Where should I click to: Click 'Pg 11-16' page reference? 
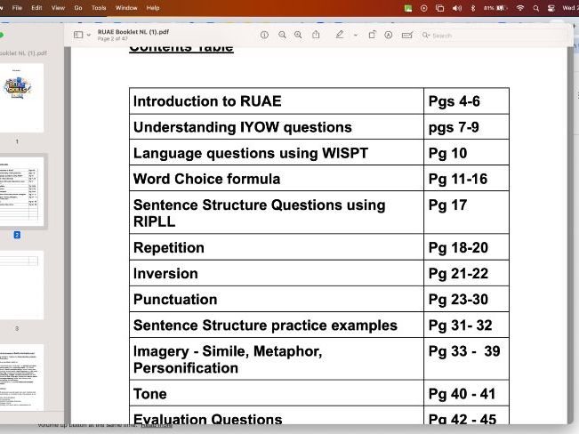[x=458, y=179]
